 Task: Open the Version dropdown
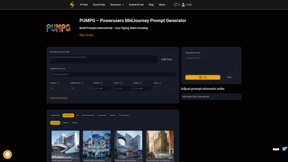59,88
